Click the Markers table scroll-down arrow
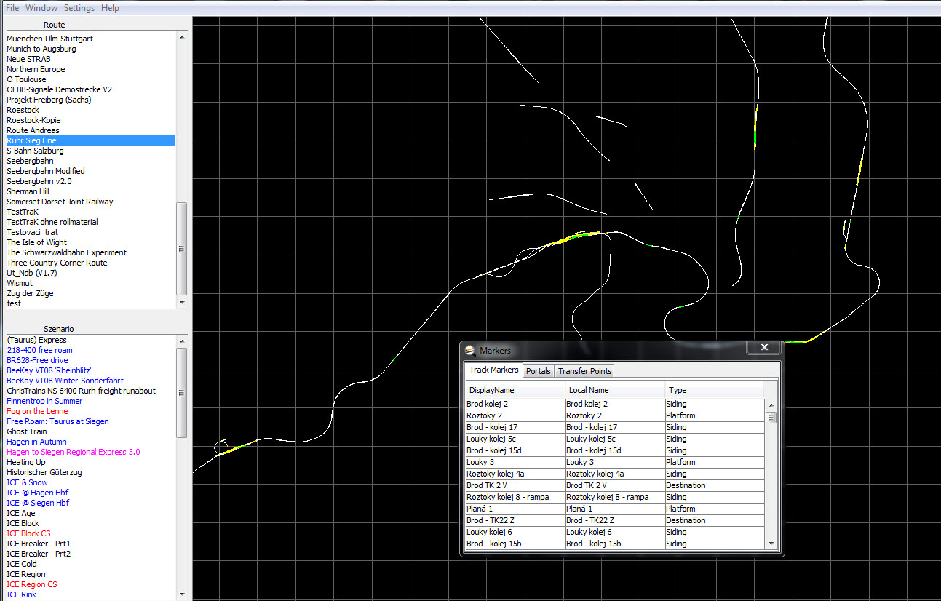 coord(771,544)
